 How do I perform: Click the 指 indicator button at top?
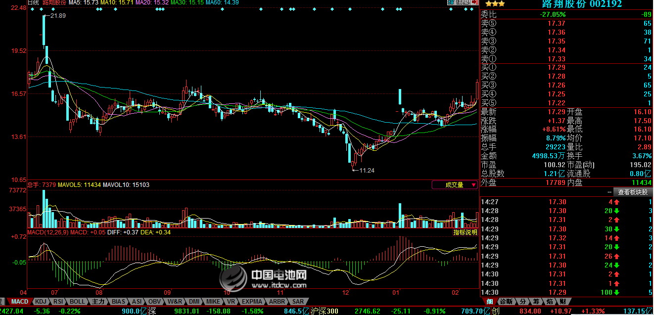[451, 2]
